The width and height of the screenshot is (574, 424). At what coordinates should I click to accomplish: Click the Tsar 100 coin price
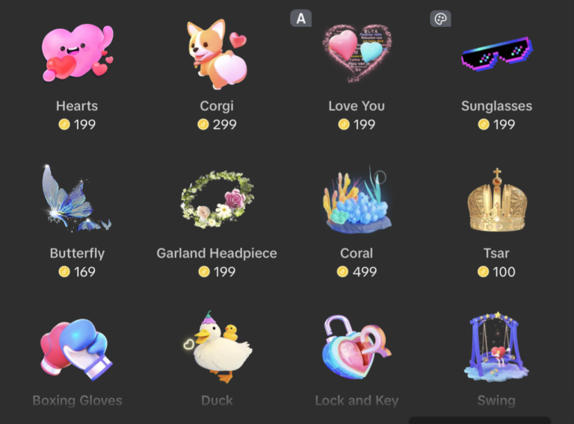[496, 272]
